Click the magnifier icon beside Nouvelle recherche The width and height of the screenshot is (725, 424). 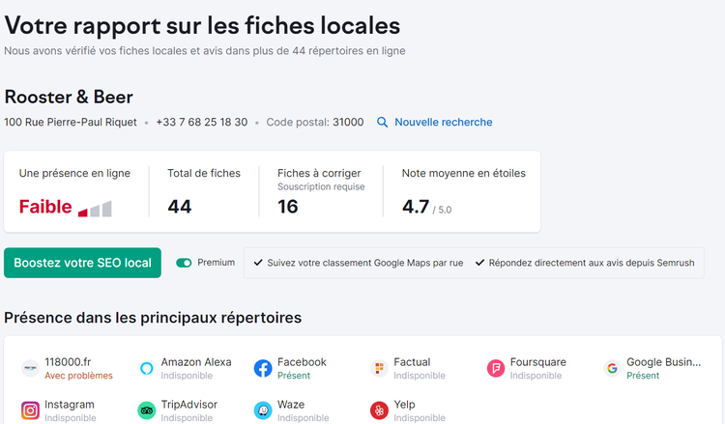(x=382, y=123)
